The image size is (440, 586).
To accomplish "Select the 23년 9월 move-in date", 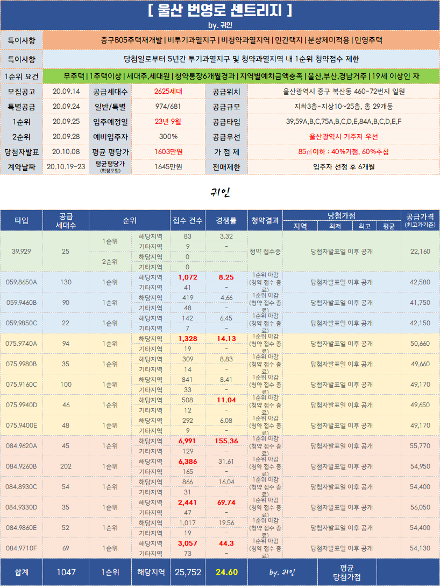I will point(168,122).
